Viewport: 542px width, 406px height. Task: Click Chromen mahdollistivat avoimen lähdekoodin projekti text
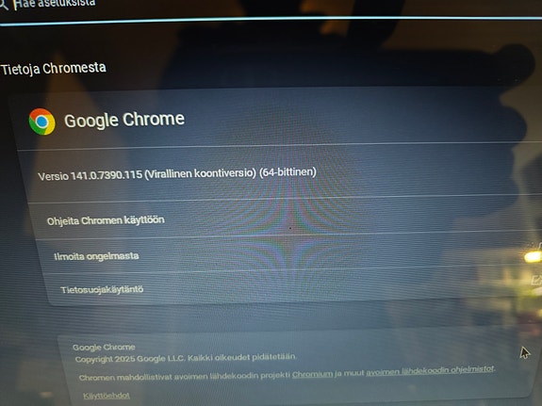click(x=184, y=376)
